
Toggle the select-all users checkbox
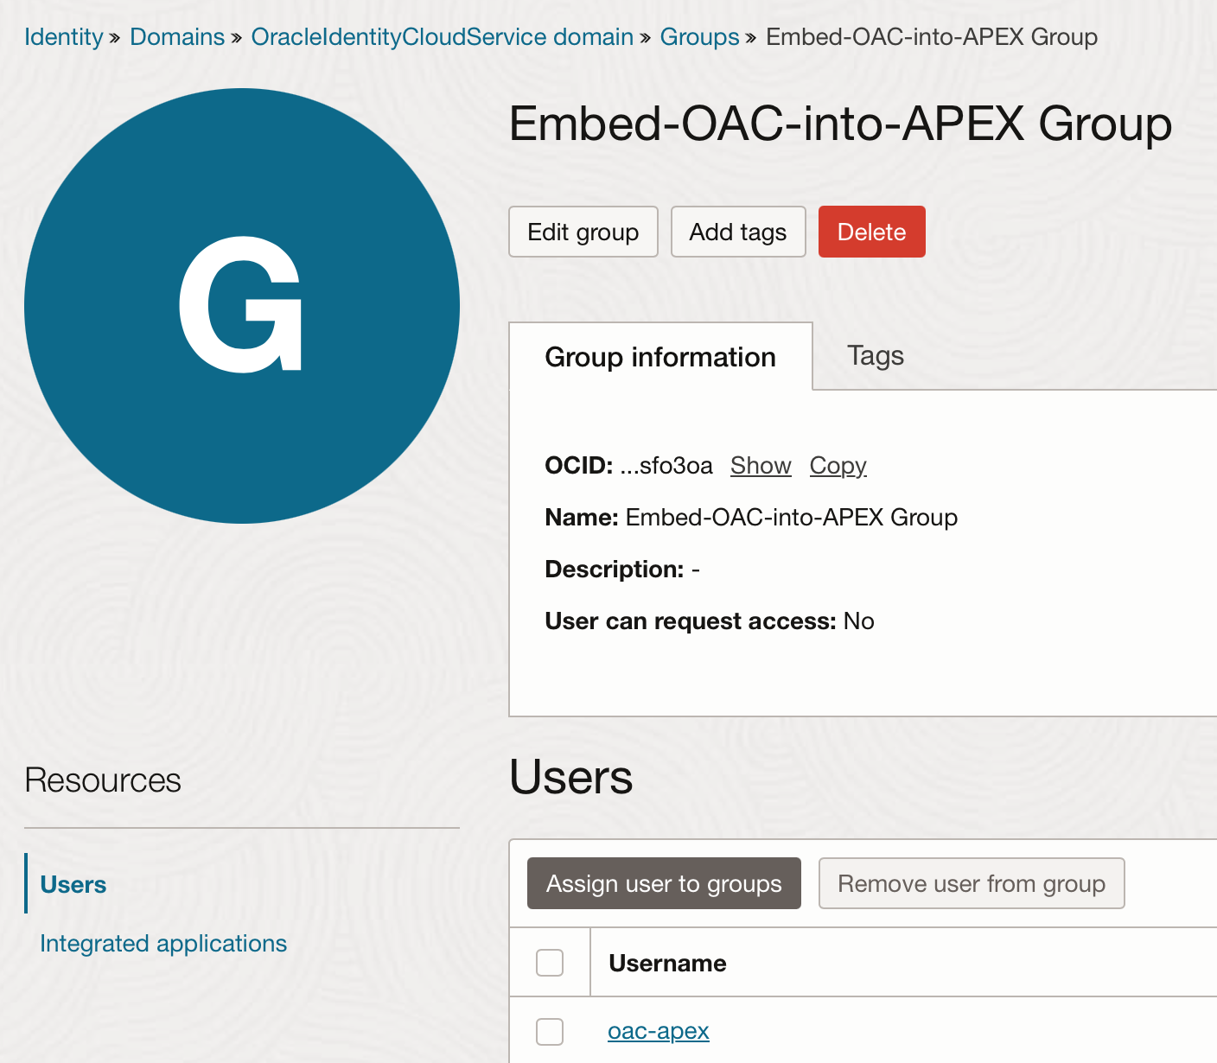tap(550, 963)
